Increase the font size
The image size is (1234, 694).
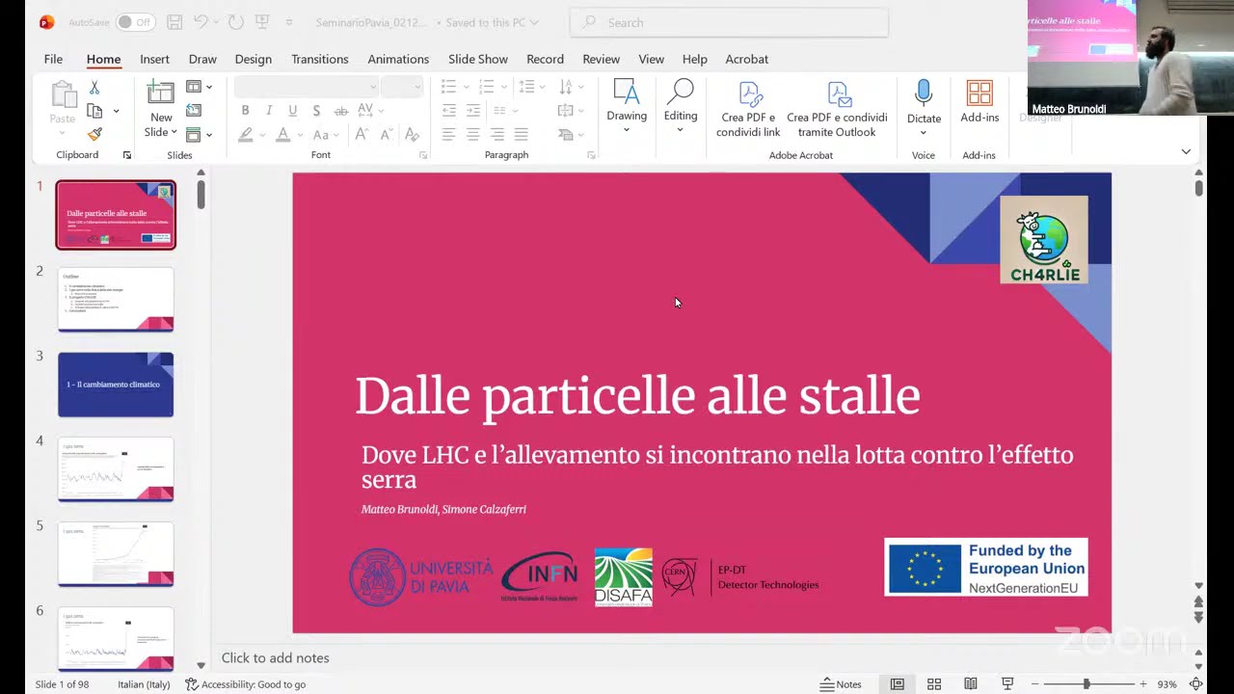tap(362, 135)
